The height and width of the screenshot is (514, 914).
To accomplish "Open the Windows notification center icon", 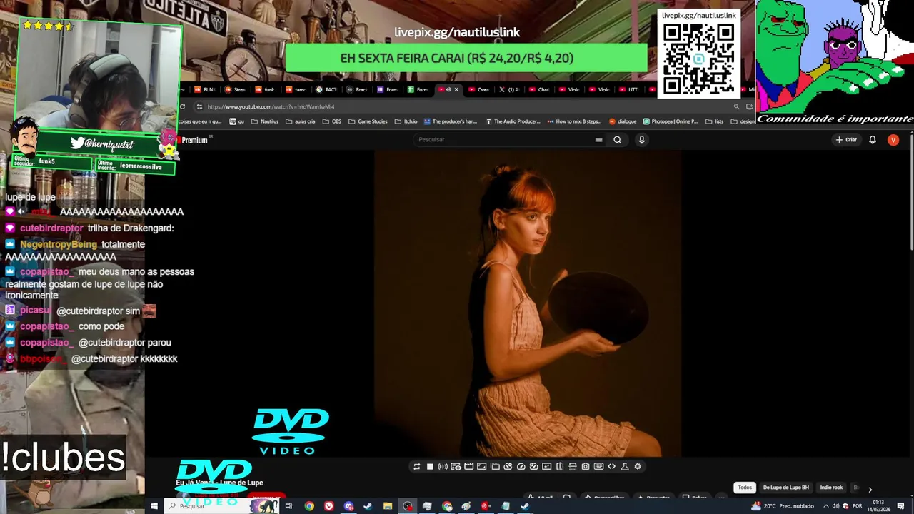I will tap(900, 506).
